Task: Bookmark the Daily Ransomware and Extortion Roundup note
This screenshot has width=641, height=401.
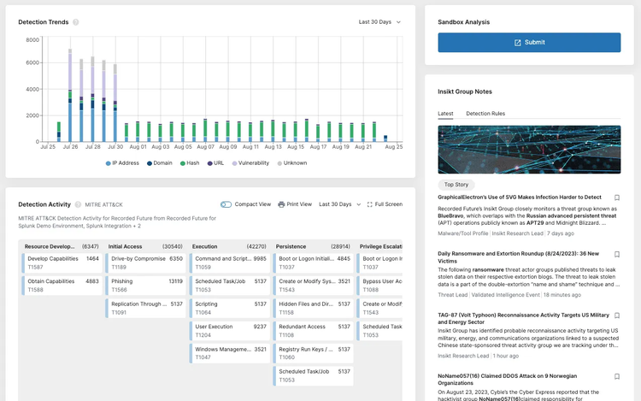Action: (x=617, y=255)
